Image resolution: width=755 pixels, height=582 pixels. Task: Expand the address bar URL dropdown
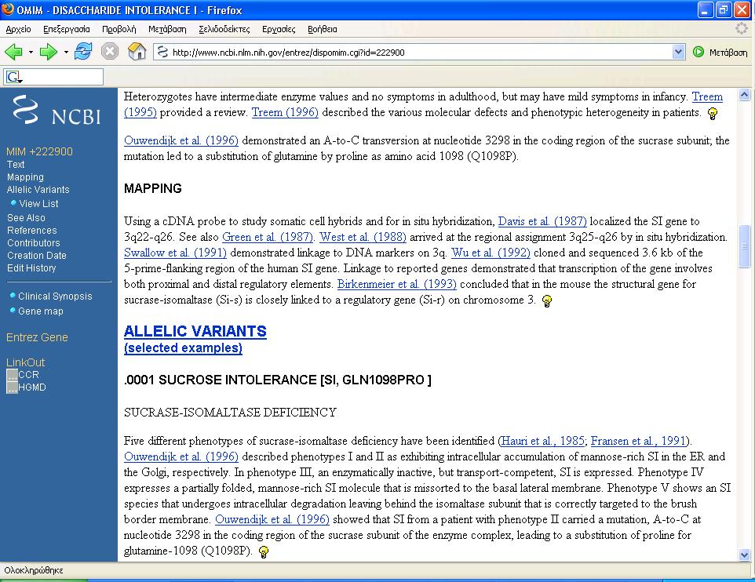click(678, 52)
